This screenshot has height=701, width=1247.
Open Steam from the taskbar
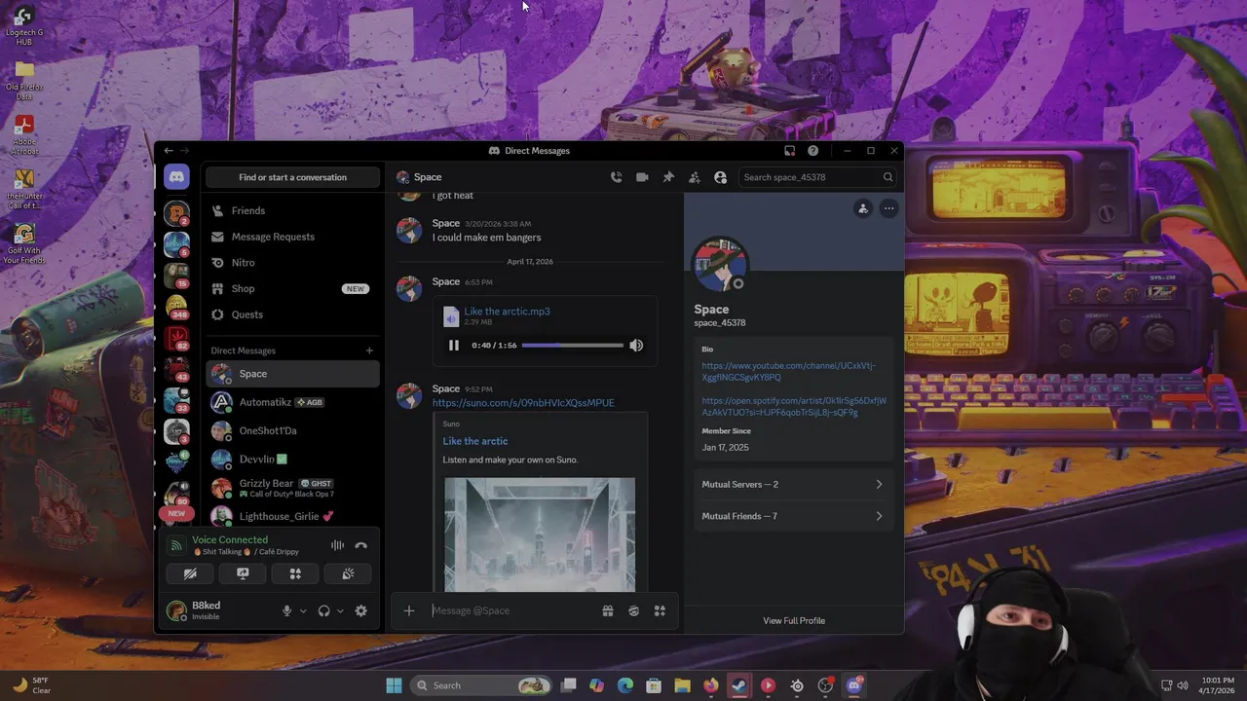(739, 685)
